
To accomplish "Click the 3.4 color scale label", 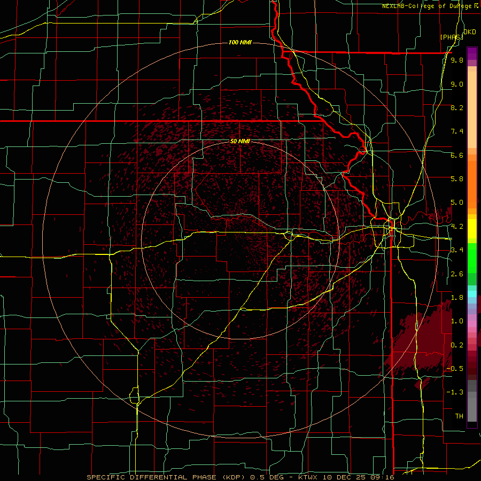I will pyautogui.click(x=457, y=250).
